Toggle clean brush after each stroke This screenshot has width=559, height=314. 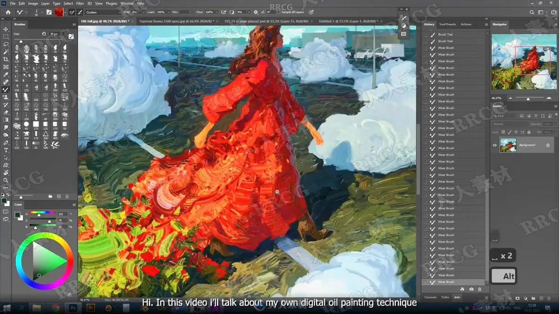pyautogui.click(x=80, y=12)
